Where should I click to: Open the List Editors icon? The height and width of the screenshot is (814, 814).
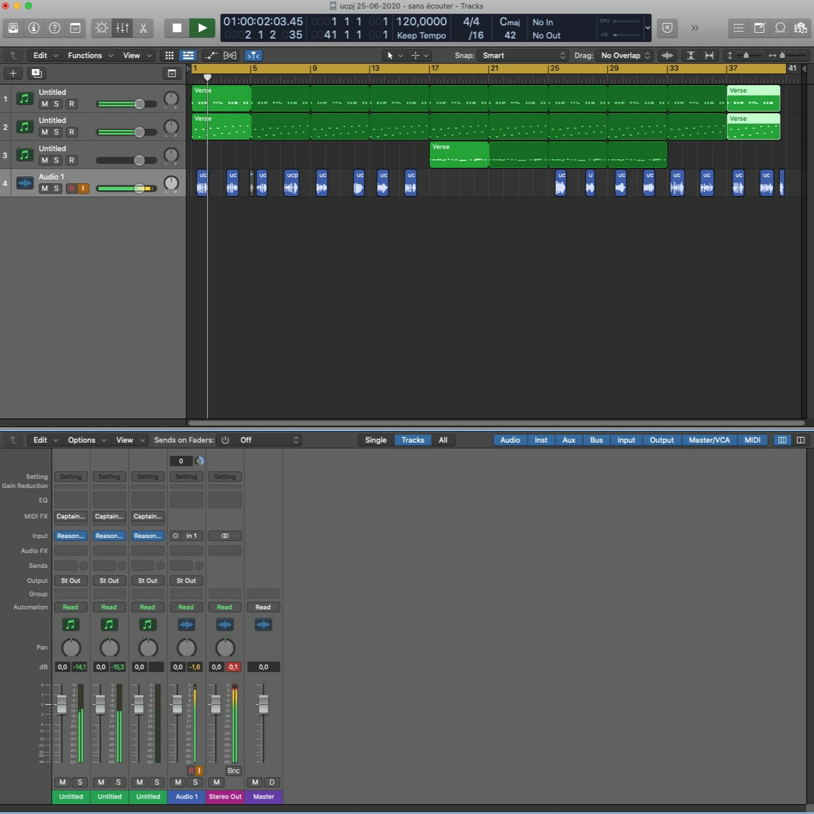[x=738, y=28]
